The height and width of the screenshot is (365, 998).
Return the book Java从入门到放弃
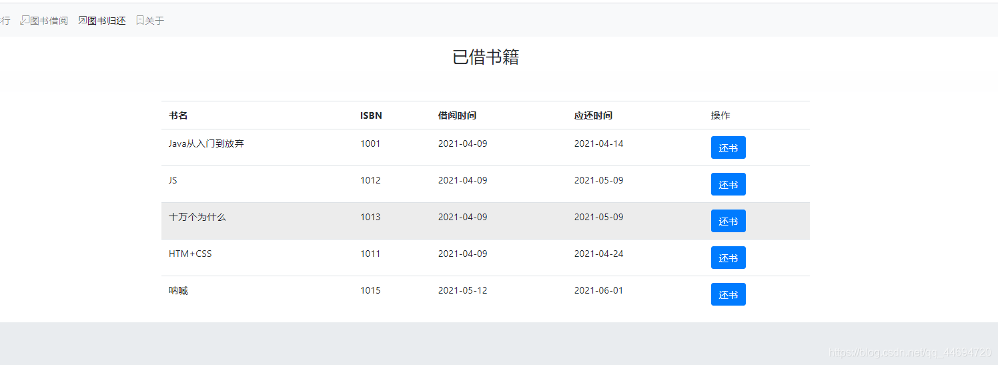(728, 147)
